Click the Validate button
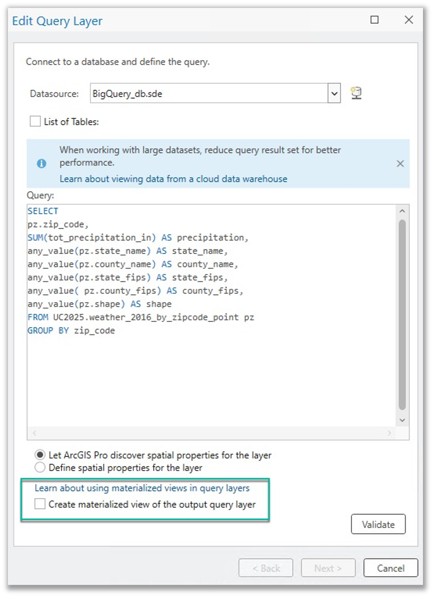433x597 pixels. (x=378, y=524)
